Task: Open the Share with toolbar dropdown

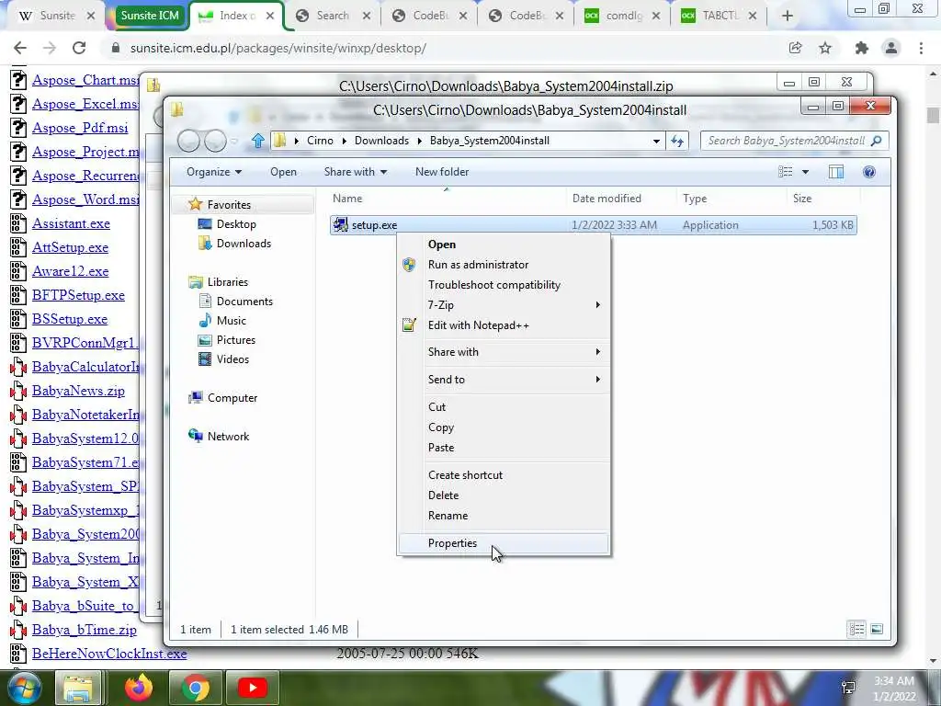Action: click(x=356, y=172)
